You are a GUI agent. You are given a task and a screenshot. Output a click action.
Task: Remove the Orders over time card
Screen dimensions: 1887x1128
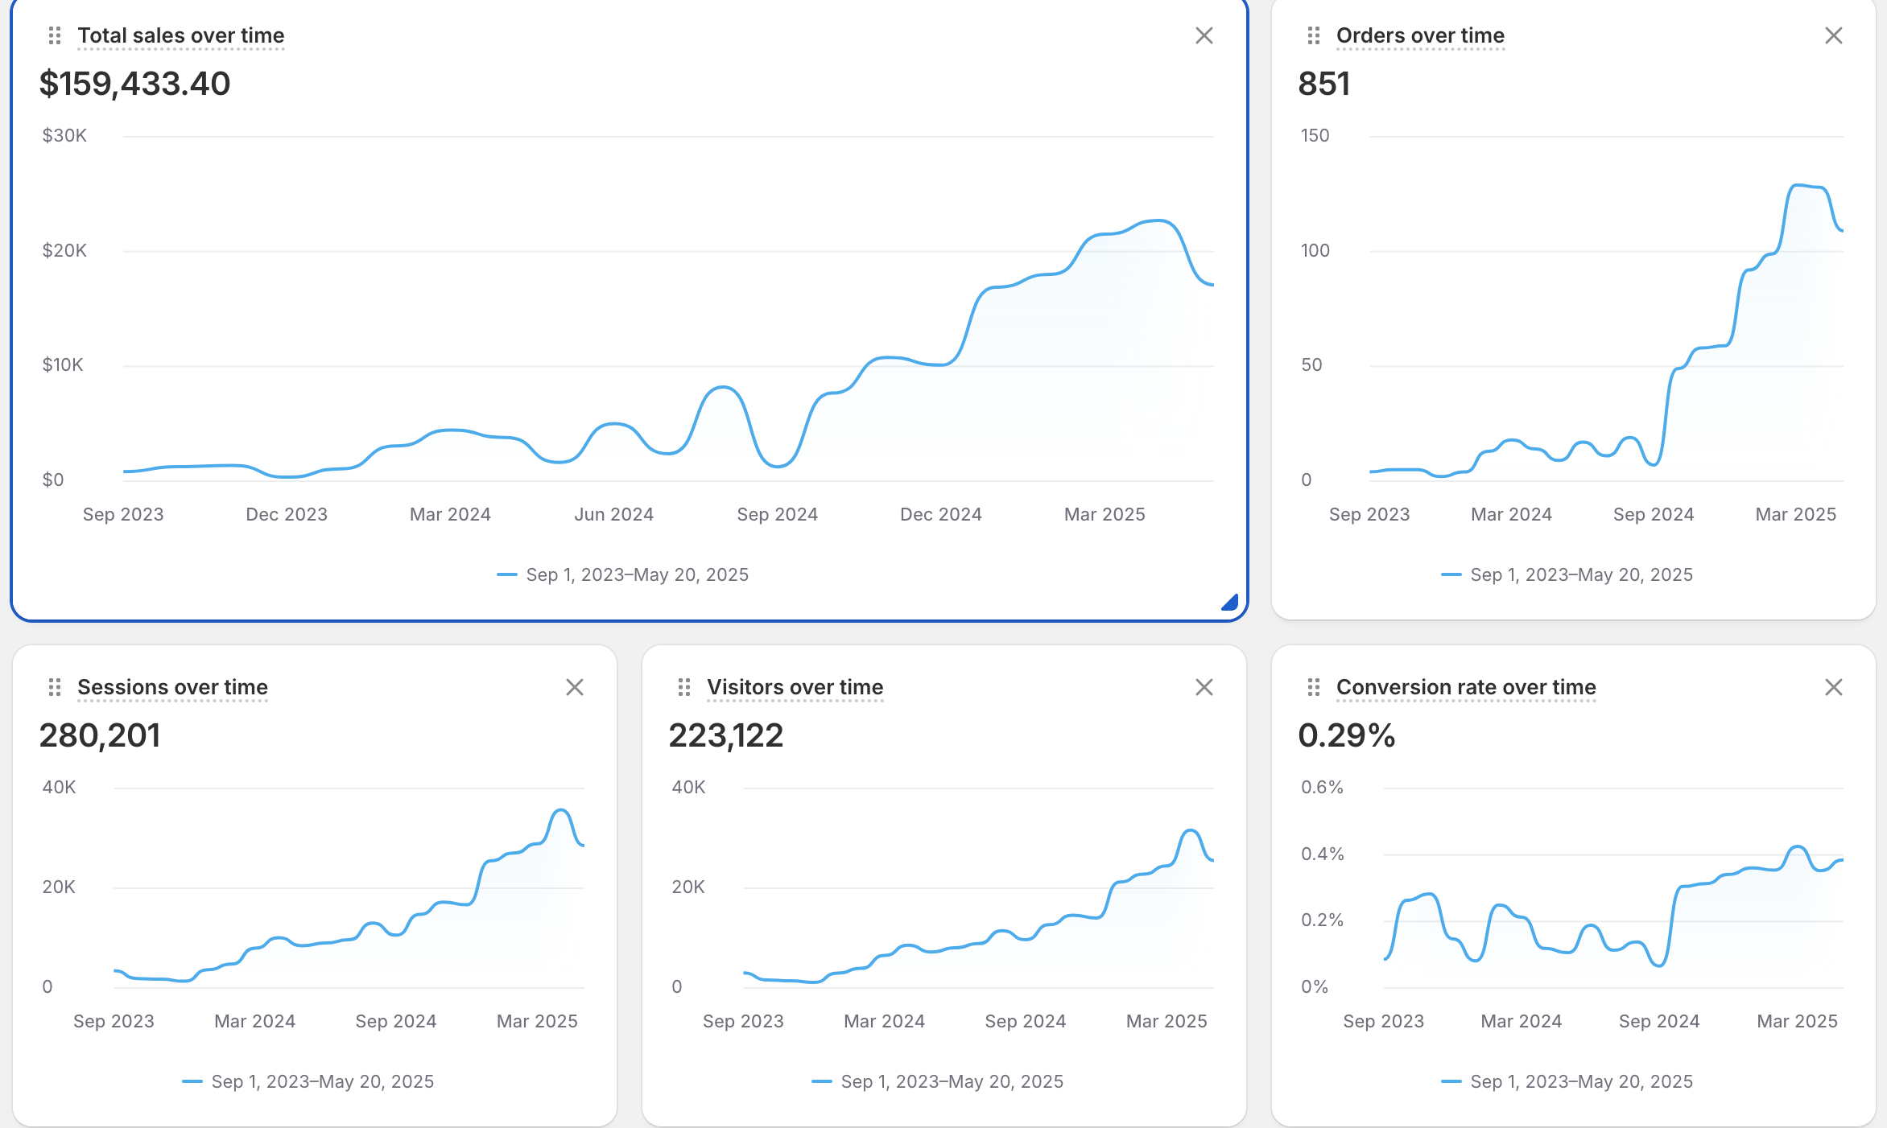click(x=1833, y=35)
